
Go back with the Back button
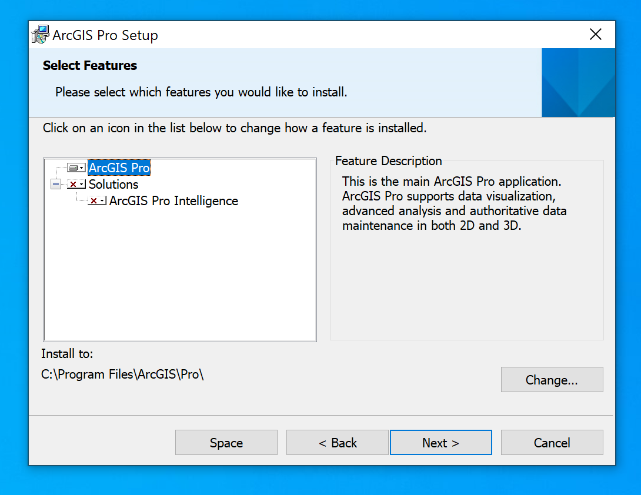pos(337,443)
